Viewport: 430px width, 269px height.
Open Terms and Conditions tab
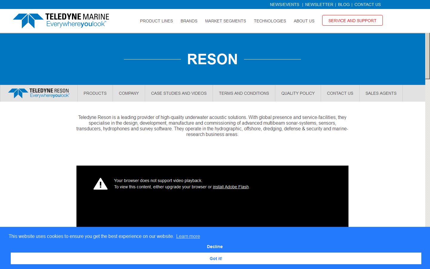coord(244,93)
